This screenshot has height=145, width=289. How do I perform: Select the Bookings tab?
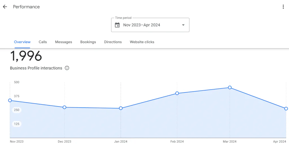88,42
